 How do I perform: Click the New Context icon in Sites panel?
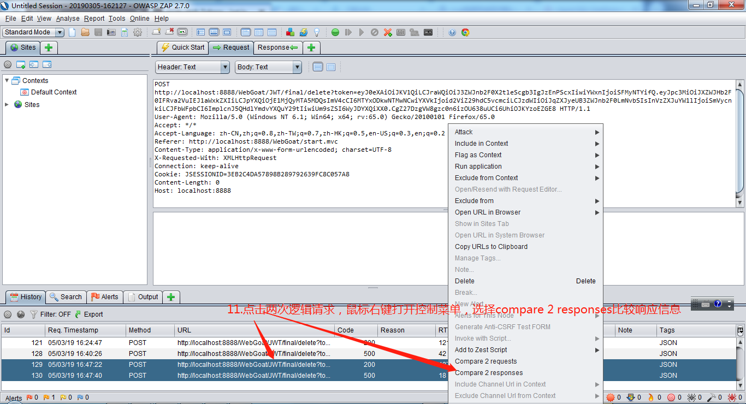click(x=21, y=64)
